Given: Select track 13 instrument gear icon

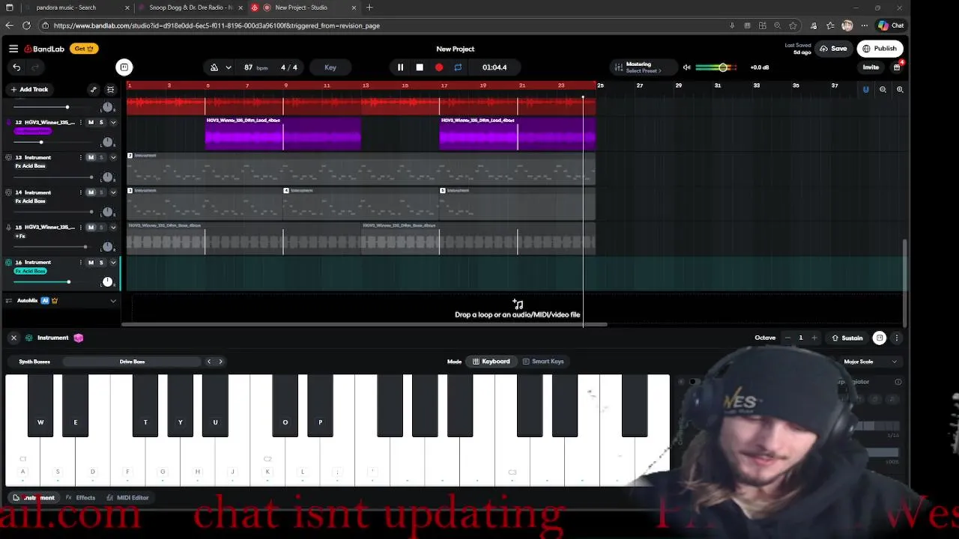Looking at the screenshot, I should point(8,158).
